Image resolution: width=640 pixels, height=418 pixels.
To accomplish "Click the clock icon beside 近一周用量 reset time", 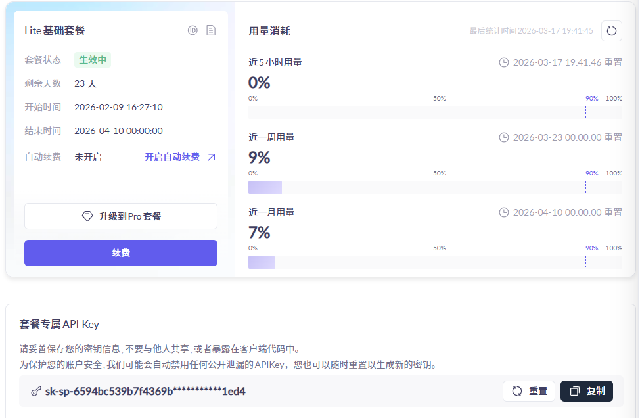I will [x=503, y=137].
